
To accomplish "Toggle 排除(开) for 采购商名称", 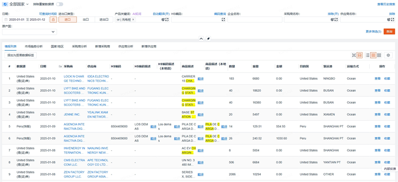I will point(333,14).
